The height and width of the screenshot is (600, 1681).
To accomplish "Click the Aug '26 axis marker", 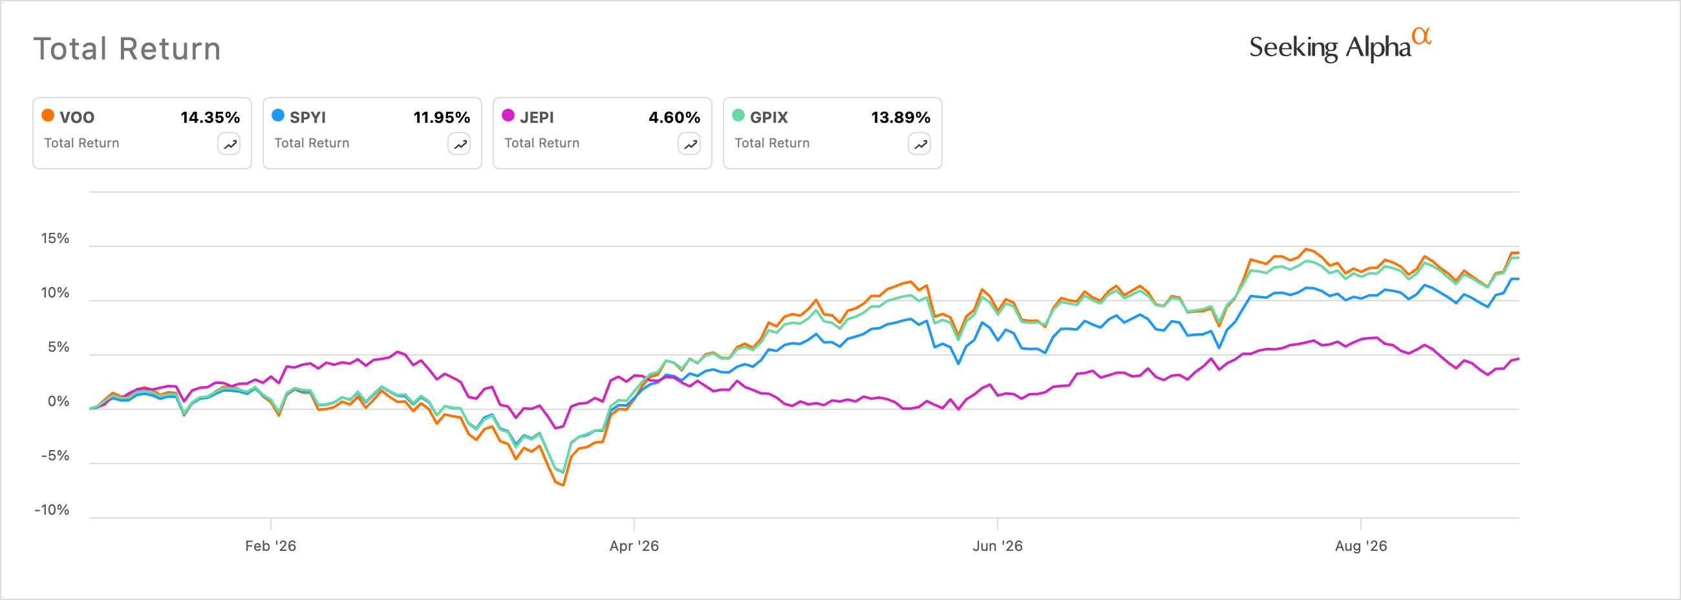I will point(1361,546).
